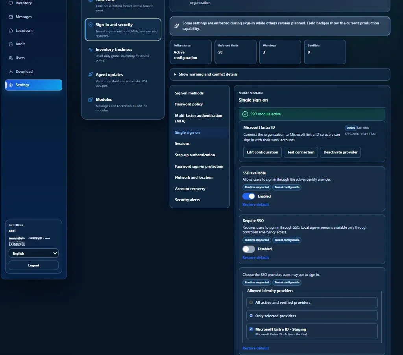403x355 pixels.
Task: Open Sign-in and security settings card
Action: (123, 30)
